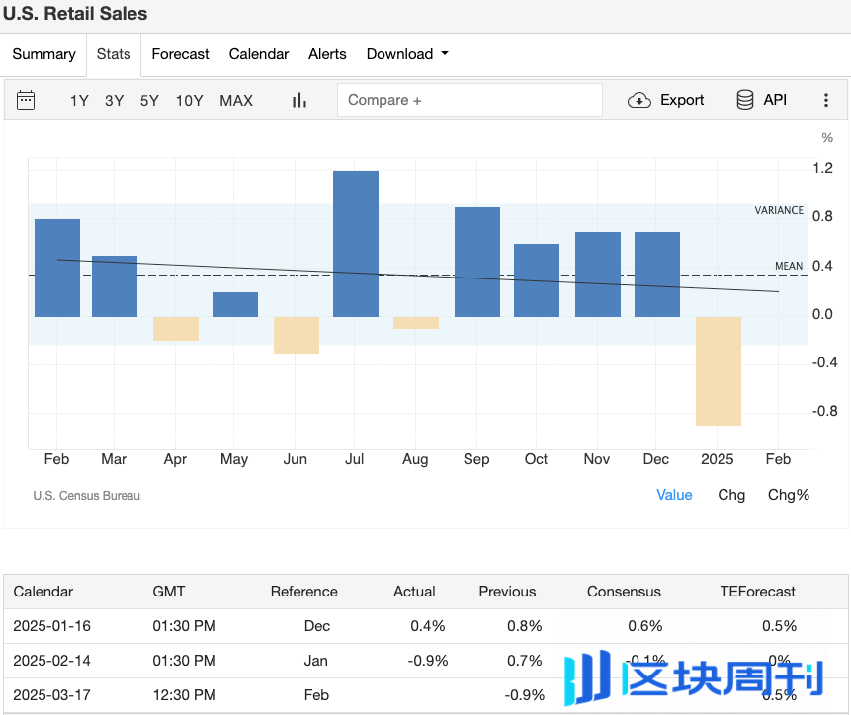Click the GMT column header
Screen dimensions: 851x715
click(x=169, y=592)
